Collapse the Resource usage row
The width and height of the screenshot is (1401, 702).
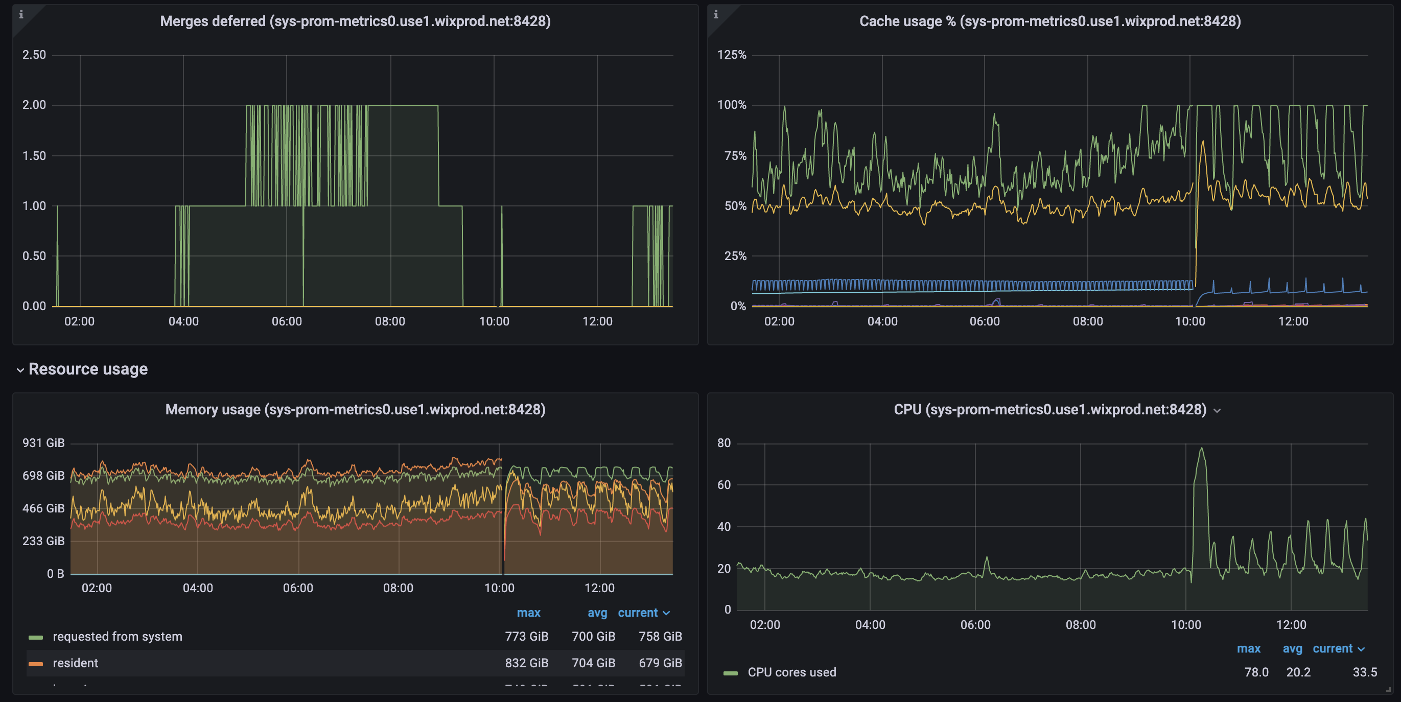88,369
